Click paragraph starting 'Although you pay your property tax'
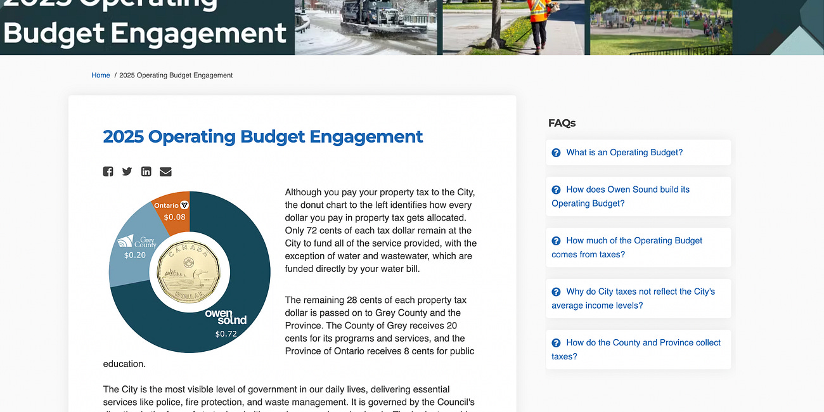 [381, 230]
